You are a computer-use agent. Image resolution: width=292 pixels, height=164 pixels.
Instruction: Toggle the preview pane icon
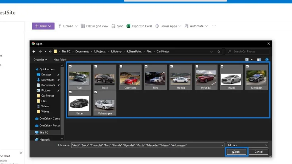coord(259,59)
